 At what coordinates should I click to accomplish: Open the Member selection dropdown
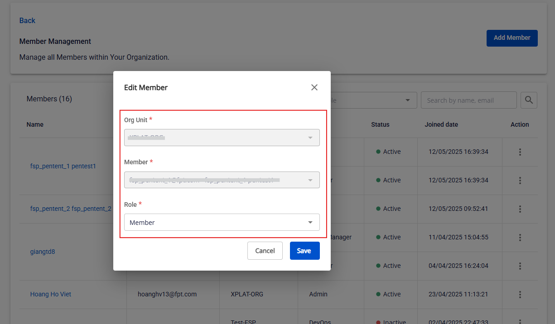pos(222,180)
